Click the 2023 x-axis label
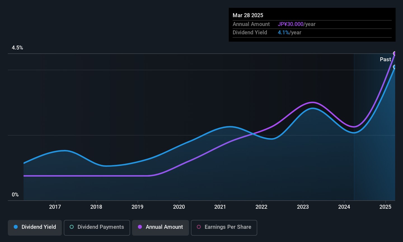Screen dimensions: 403x242 click(x=303, y=207)
